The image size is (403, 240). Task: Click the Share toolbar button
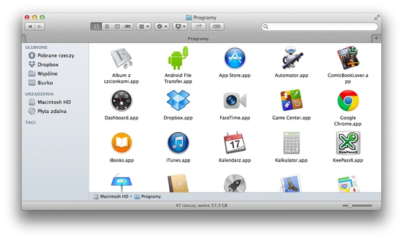[x=198, y=27]
